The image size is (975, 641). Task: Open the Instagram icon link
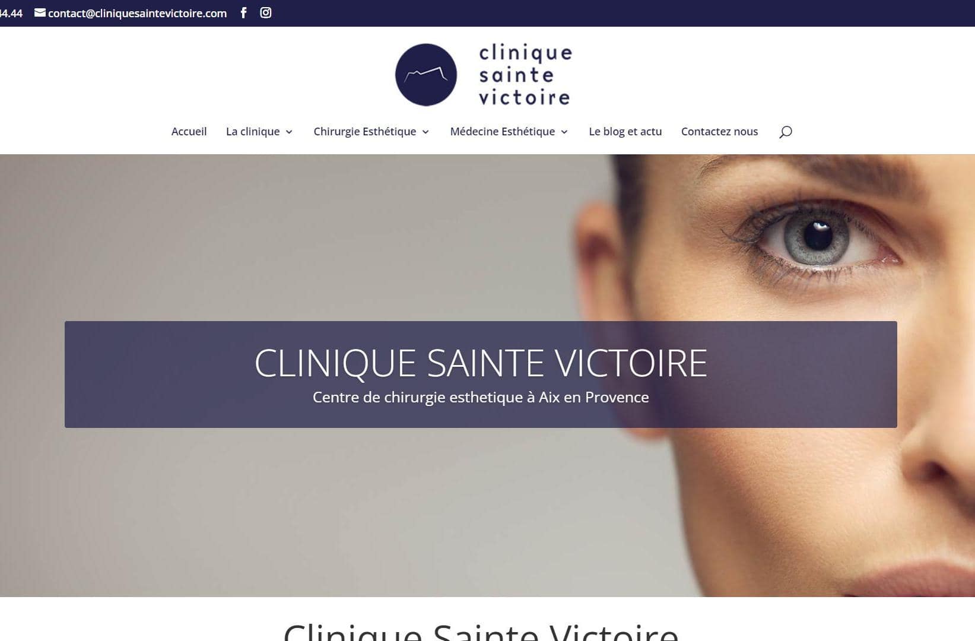click(x=266, y=12)
